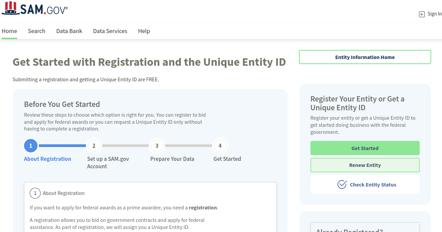Image resolution: width=442 pixels, height=232 pixels.
Task: Click the Sign In arrow icon
Action: pos(422,14)
